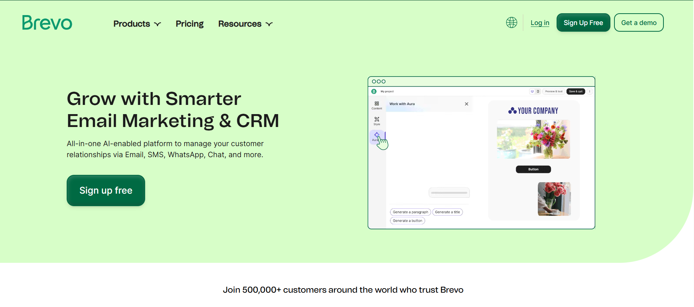Select the Aura icon in editor sidebar

[376, 137]
